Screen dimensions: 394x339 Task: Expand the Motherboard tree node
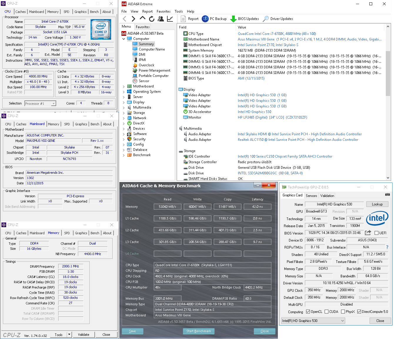[x=124, y=86]
